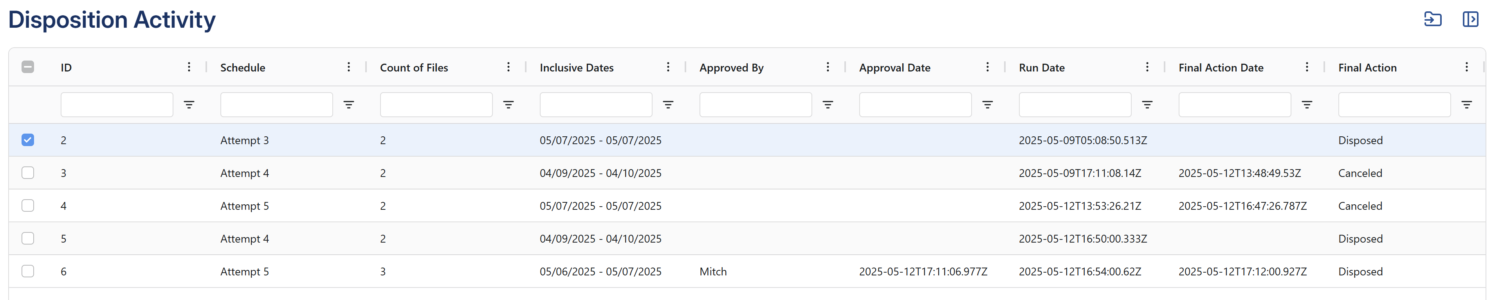
Task: Click the ID filter text field
Action: coord(117,105)
